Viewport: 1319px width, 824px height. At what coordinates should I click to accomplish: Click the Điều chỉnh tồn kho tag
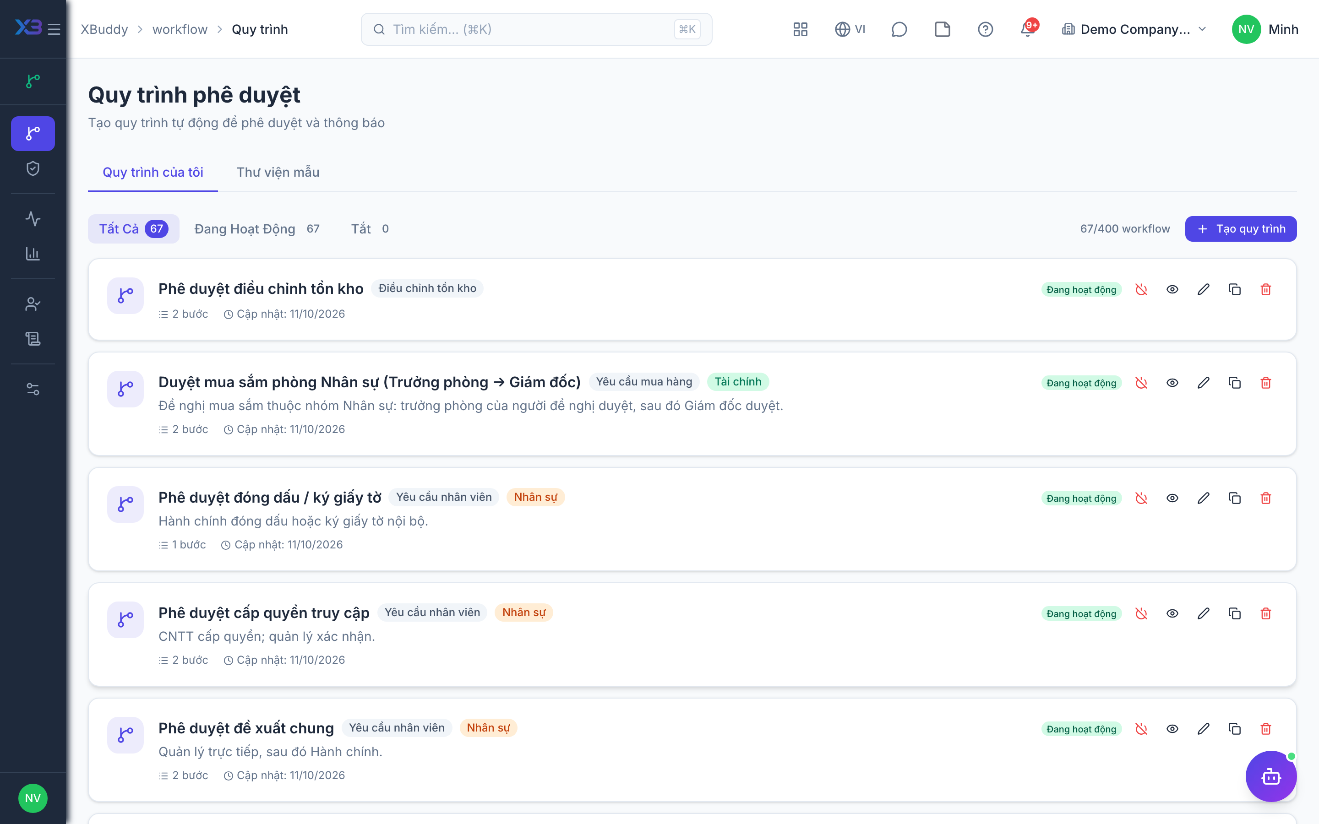coord(427,288)
